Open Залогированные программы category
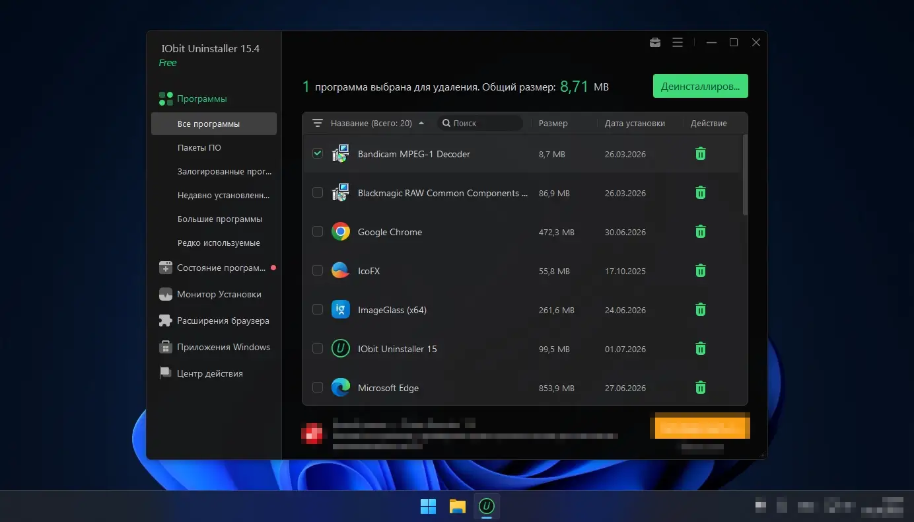This screenshot has height=522, width=914. (224, 172)
